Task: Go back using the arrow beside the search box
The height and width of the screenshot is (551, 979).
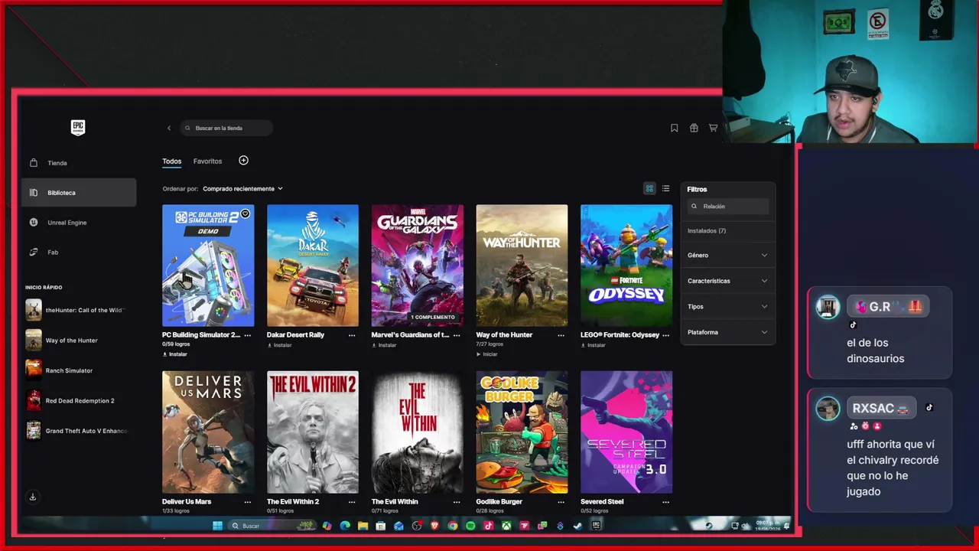Action: 169,129
